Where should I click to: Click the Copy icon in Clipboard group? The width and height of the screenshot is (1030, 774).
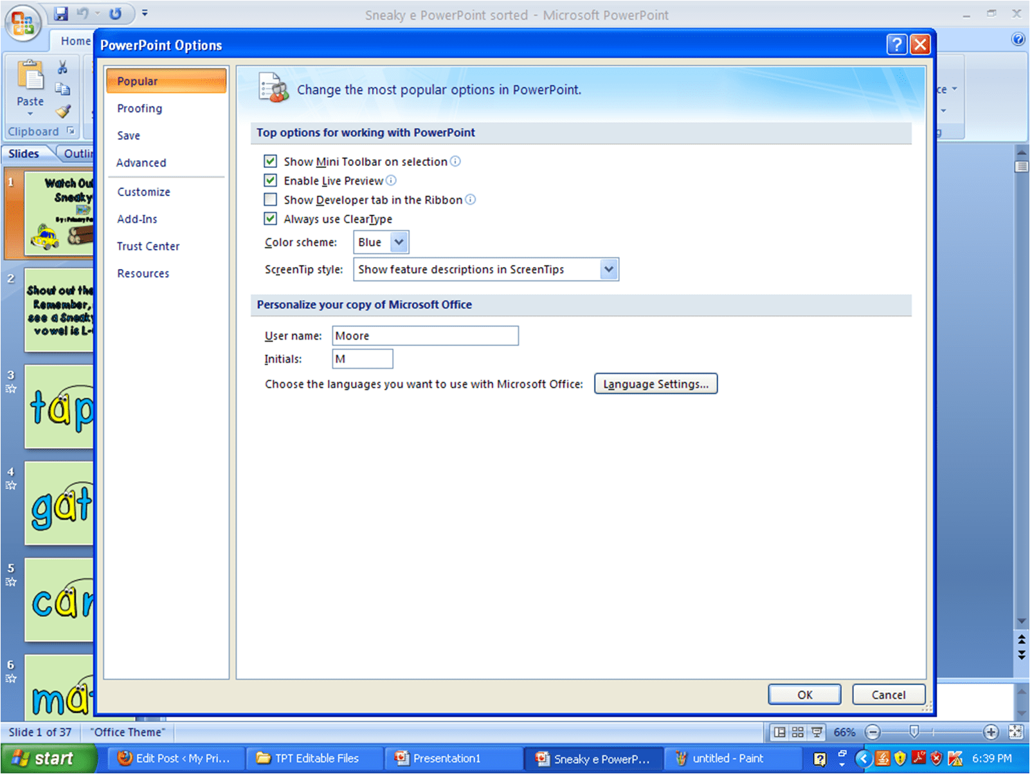tap(62, 89)
